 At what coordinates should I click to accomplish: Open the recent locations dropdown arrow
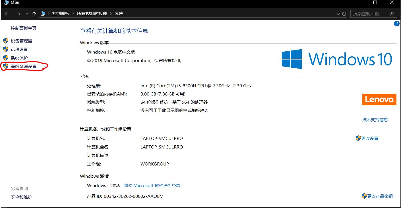pos(27,14)
